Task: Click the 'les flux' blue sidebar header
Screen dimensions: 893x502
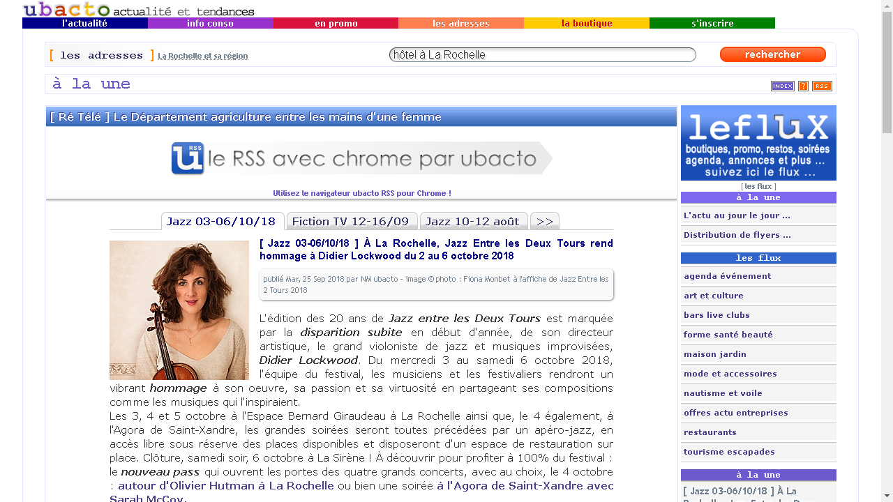Action: [x=758, y=258]
